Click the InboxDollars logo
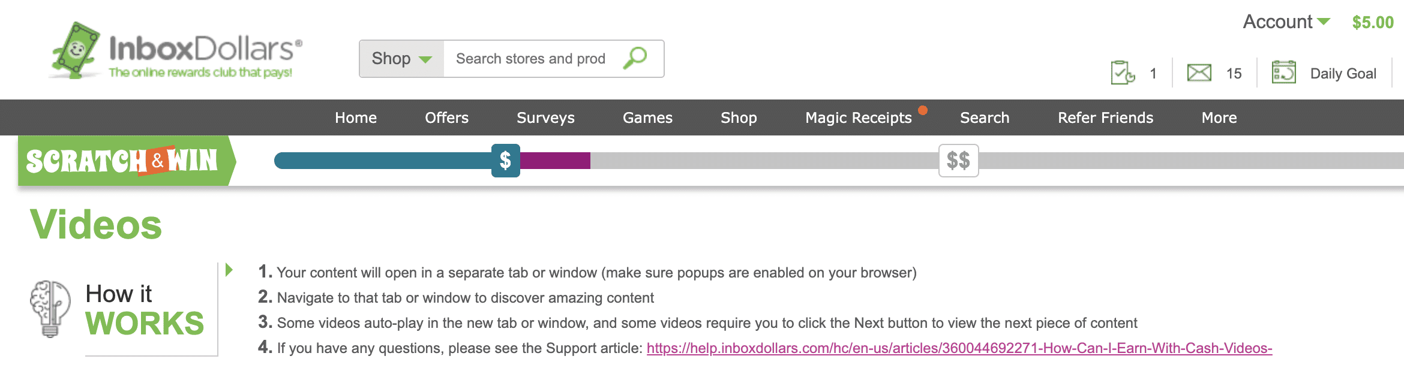The image size is (1404, 374). tap(175, 51)
